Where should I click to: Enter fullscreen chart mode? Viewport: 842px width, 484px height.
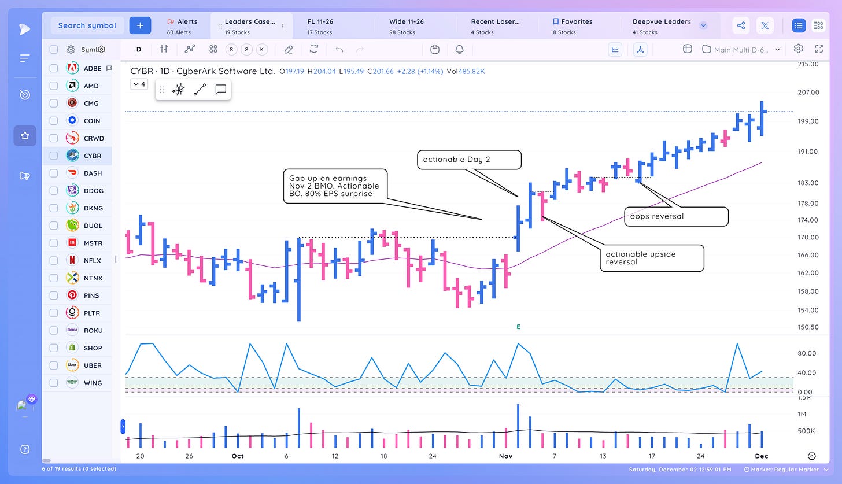coord(819,49)
